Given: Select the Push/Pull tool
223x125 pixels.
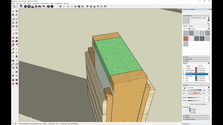Looking at the screenshot, I should pyautogui.click(x=17, y=38).
